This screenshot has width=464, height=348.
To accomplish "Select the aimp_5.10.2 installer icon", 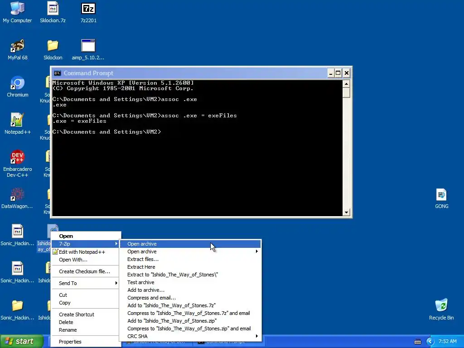I will 88,49.
